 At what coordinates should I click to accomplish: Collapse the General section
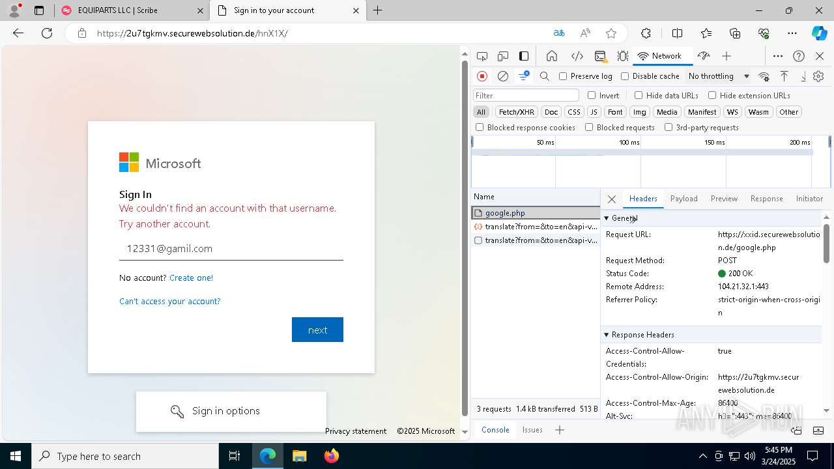(607, 218)
